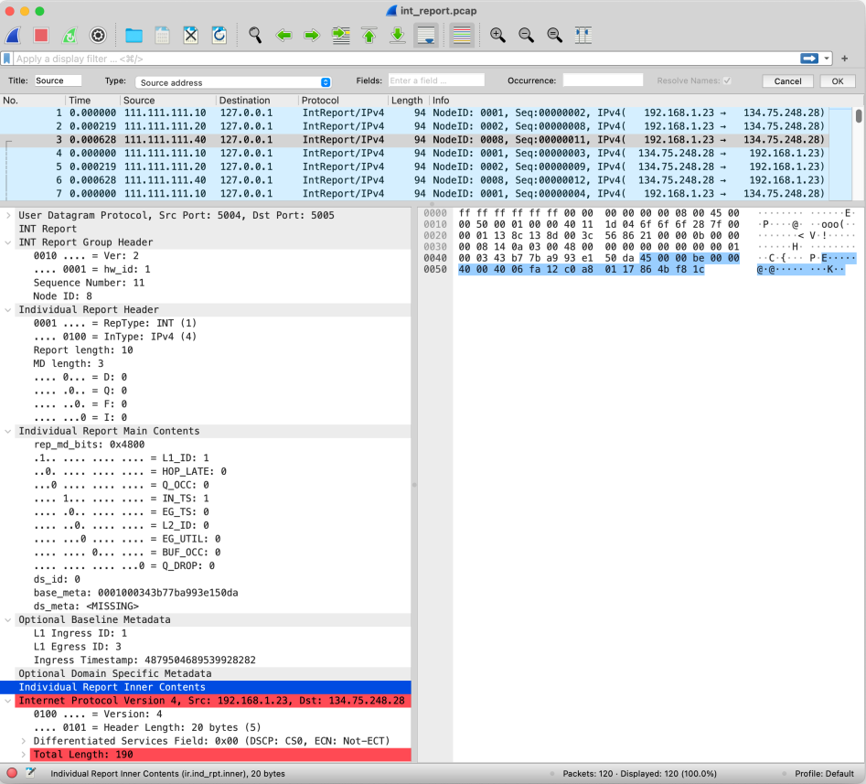
Task: Sort packets by Length column
Action: tap(408, 101)
